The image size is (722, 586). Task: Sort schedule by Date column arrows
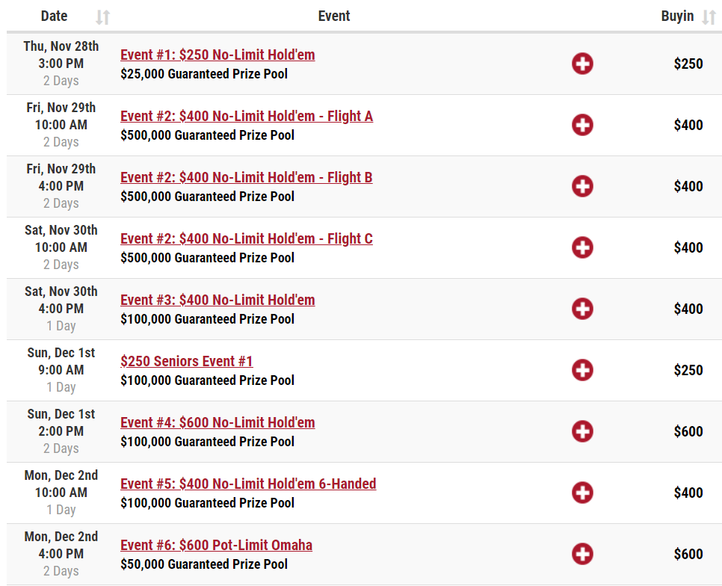[102, 17]
